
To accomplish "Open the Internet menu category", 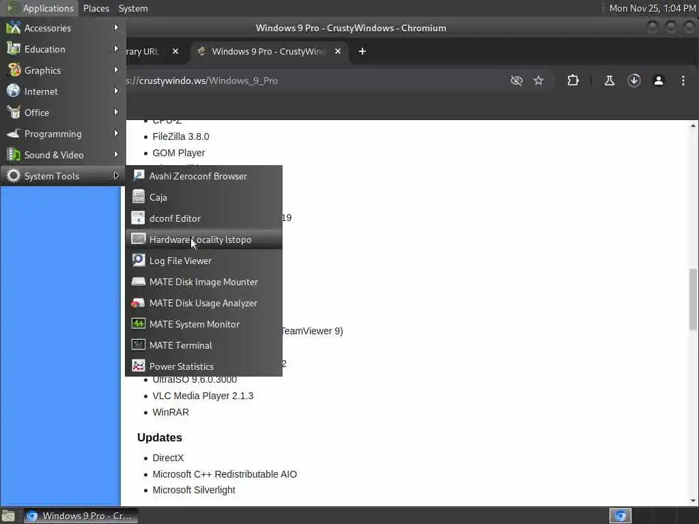I will point(63,91).
